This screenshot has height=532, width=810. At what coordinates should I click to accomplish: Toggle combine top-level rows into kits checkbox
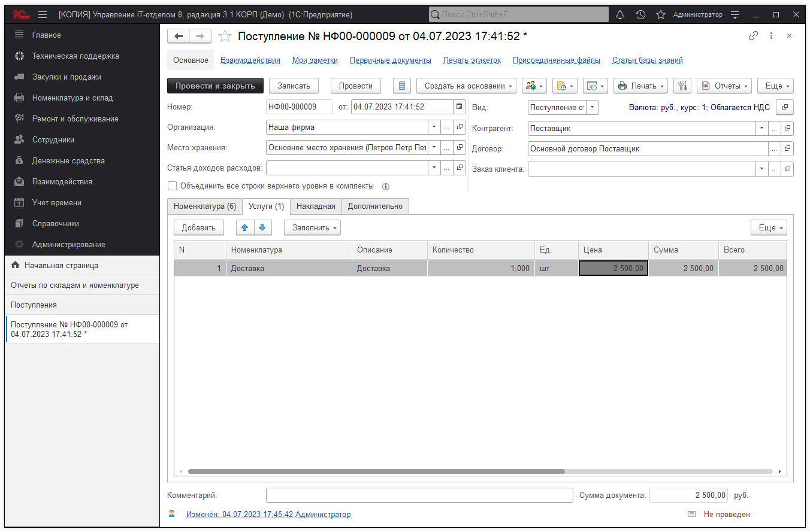173,186
